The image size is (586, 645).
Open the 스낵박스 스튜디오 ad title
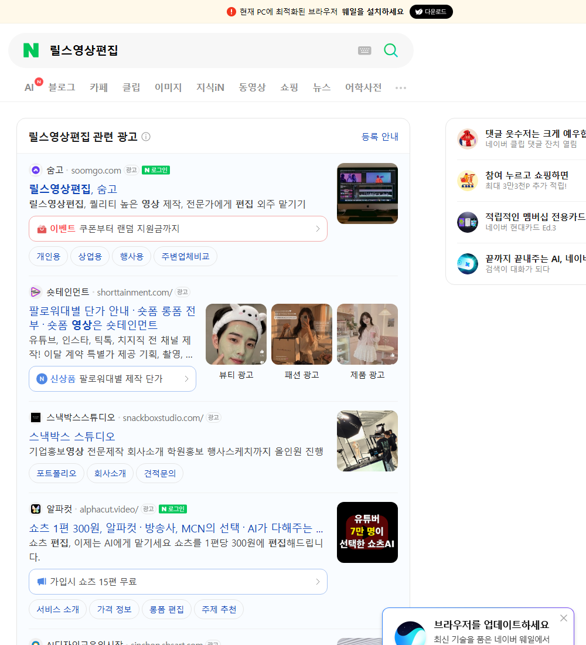click(72, 436)
